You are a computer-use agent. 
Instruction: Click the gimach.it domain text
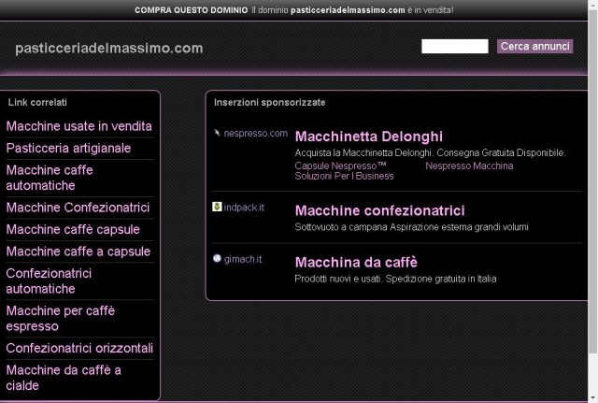(243, 259)
